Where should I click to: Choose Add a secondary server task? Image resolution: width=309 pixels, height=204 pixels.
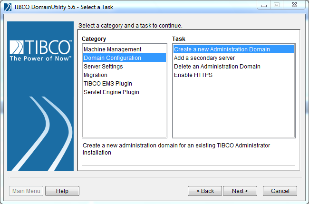234,58
